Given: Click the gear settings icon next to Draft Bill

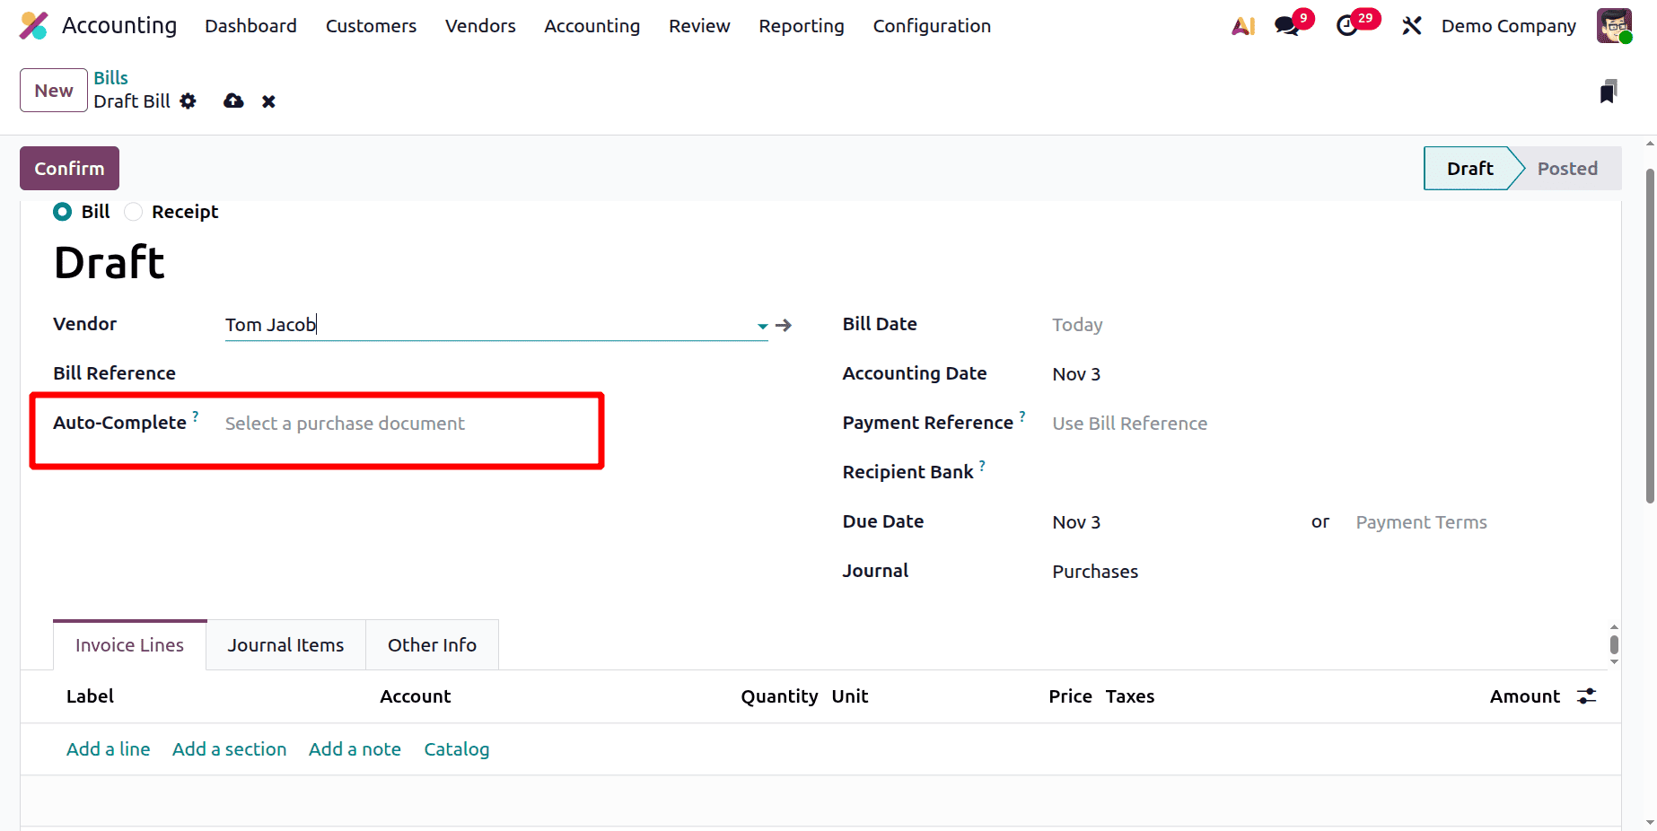Looking at the screenshot, I should (x=188, y=101).
